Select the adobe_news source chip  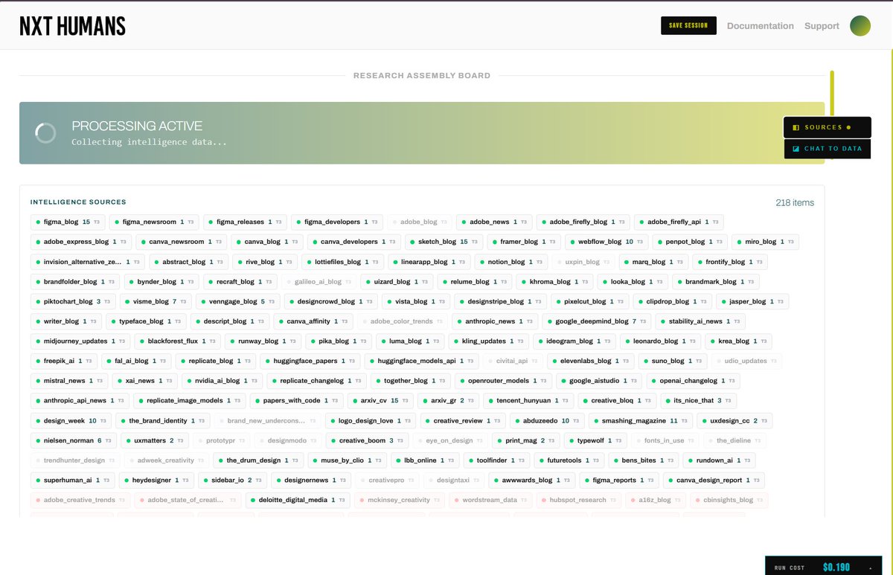click(495, 222)
